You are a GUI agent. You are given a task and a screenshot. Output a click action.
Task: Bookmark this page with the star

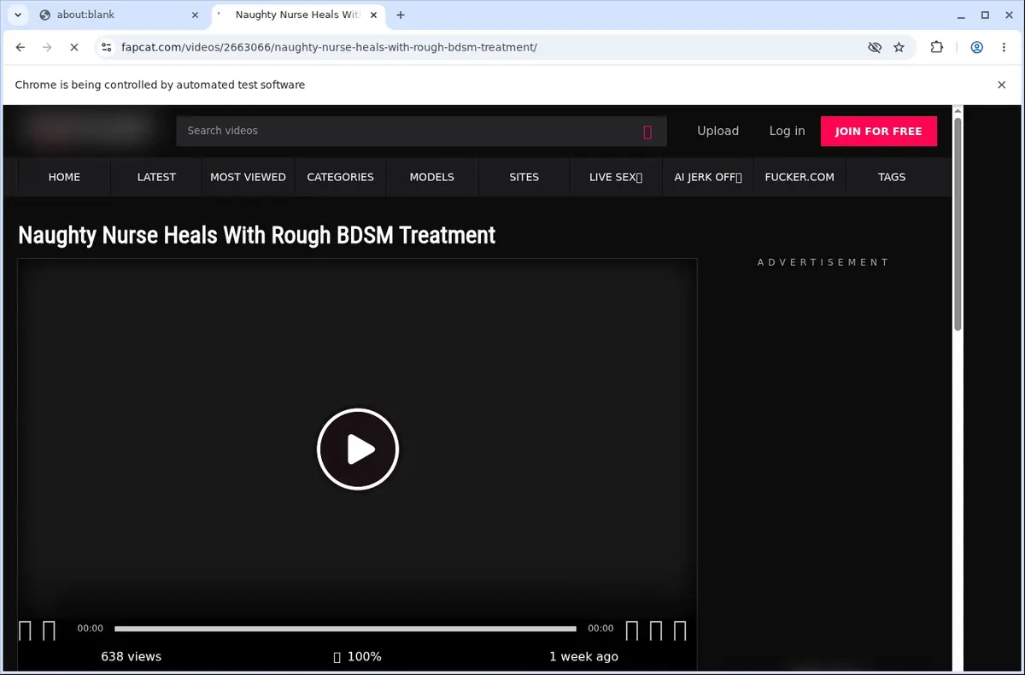click(x=899, y=48)
